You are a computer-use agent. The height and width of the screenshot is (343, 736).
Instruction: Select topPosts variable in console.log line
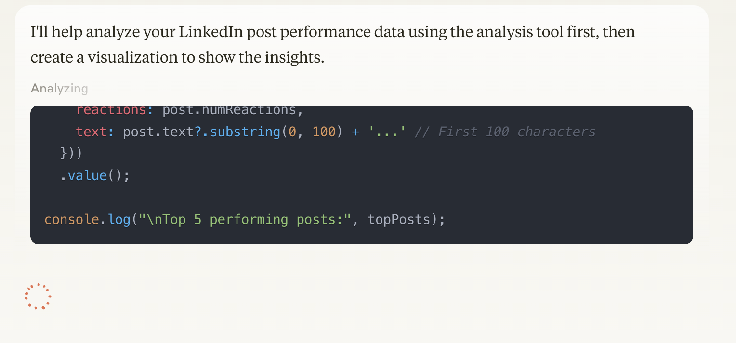point(398,220)
